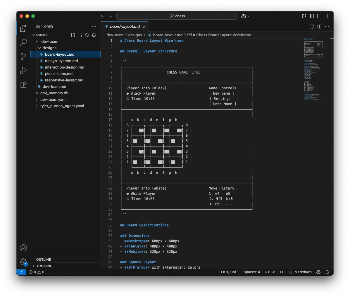Expand the OUTLINE section

[x=44, y=260]
